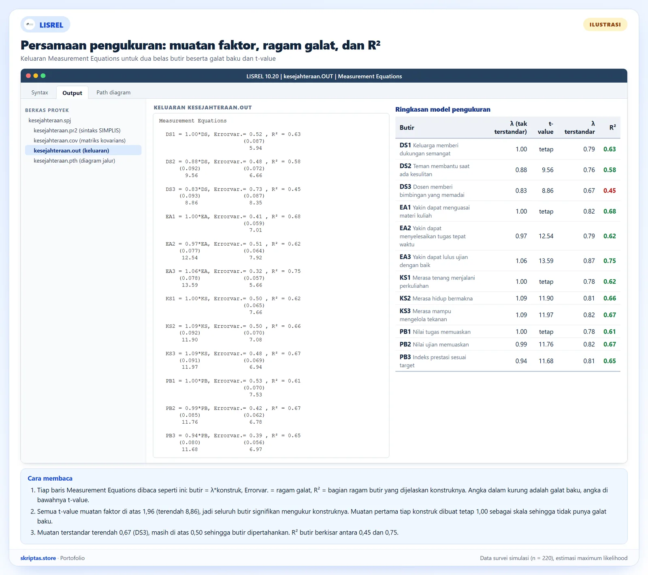648x575 pixels.
Task: Click the ILUSTRASI badge
Action: point(605,25)
